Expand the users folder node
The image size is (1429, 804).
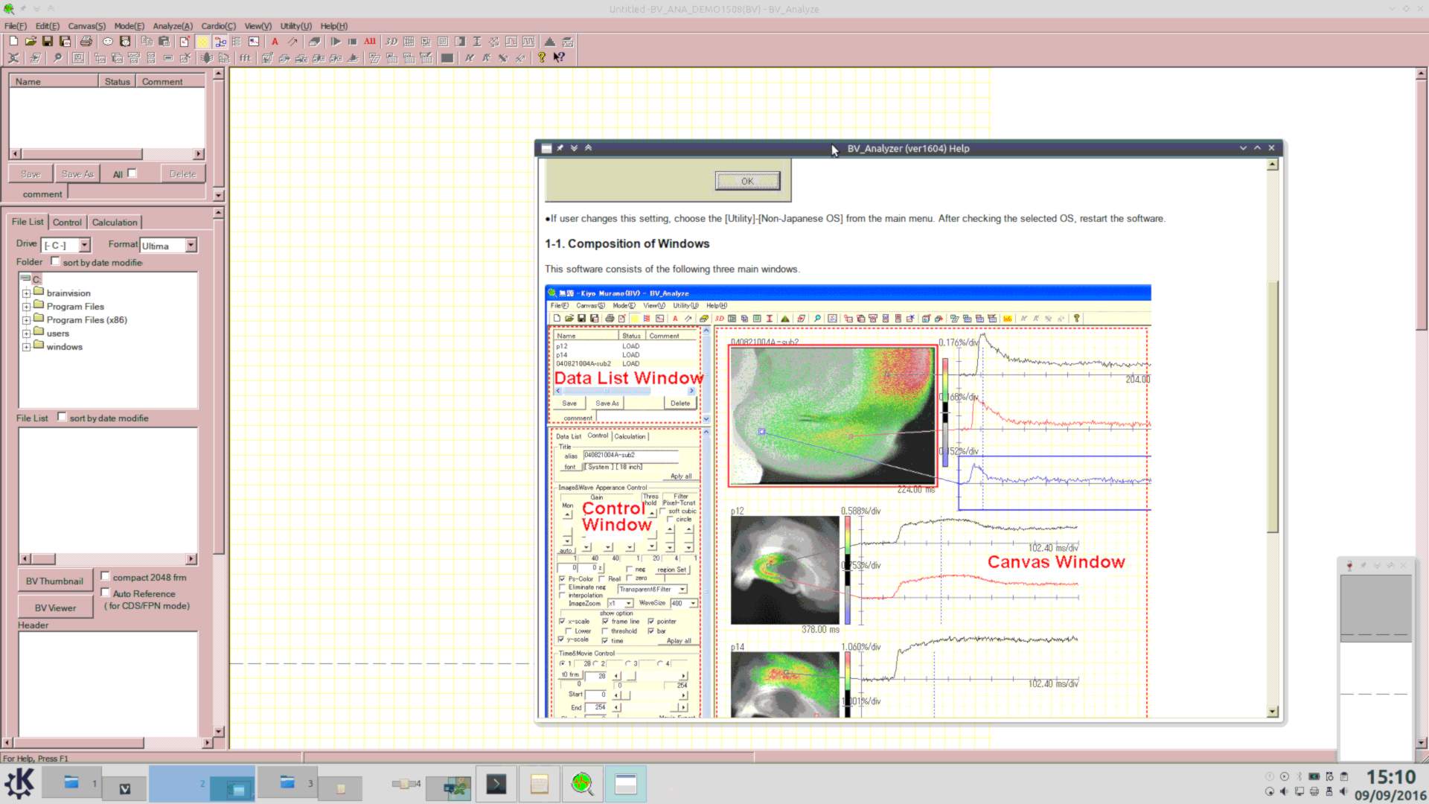26,334
